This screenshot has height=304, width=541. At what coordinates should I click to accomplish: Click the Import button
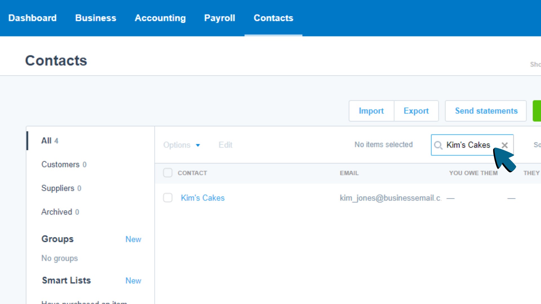click(x=371, y=111)
